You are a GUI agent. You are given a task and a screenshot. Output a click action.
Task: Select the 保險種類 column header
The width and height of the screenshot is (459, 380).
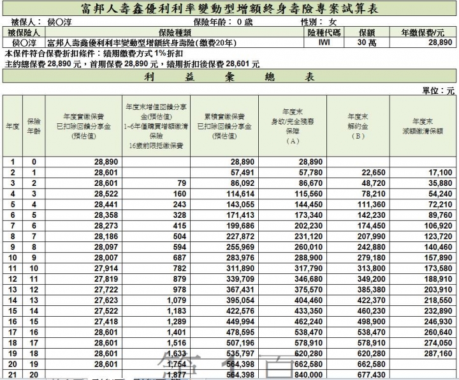pos(175,33)
